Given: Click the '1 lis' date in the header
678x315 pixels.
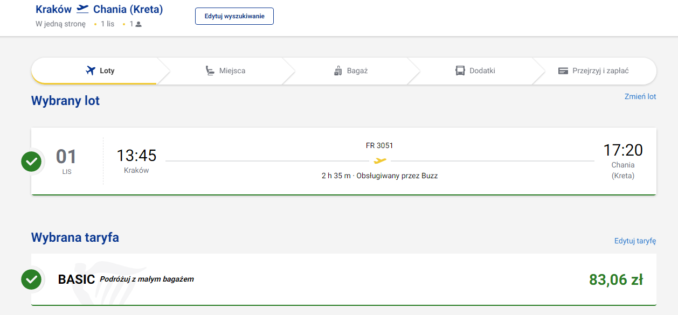Looking at the screenshot, I should click(107, 24).
